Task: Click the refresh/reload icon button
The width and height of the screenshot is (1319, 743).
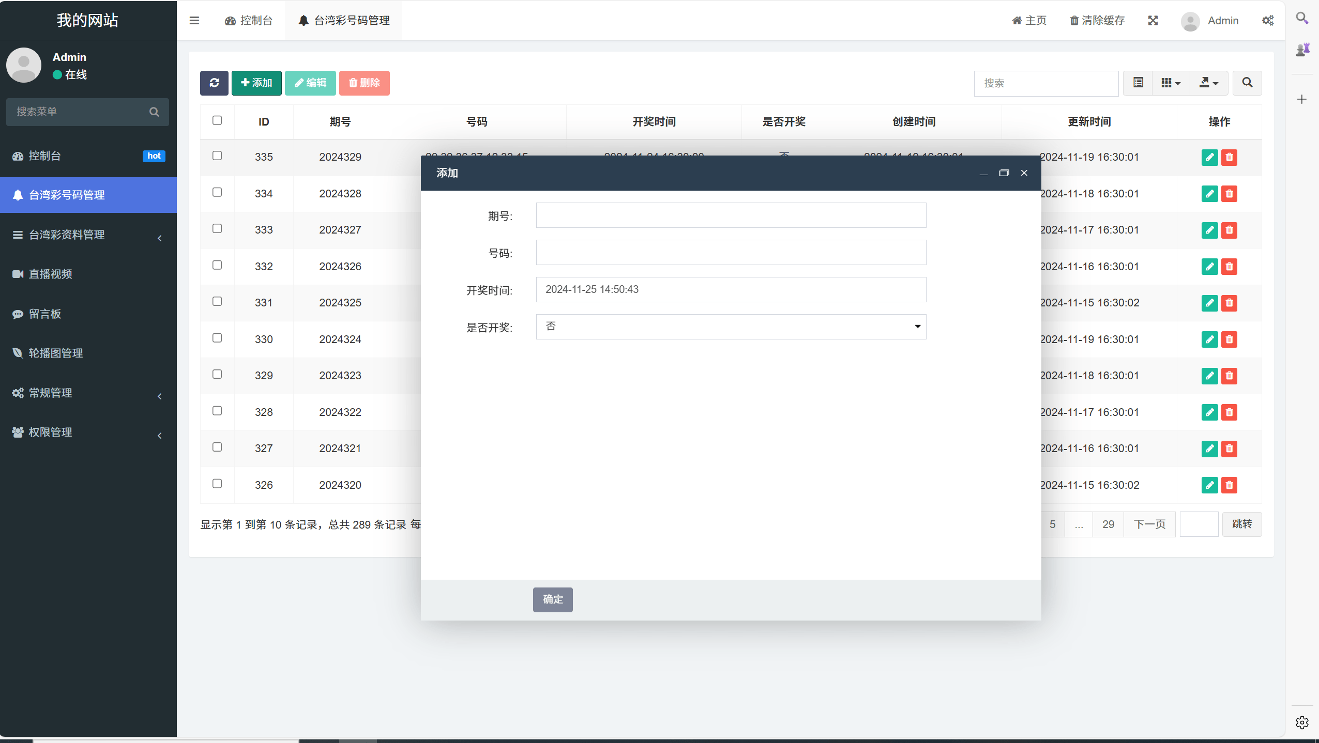Action: (215, 83)
